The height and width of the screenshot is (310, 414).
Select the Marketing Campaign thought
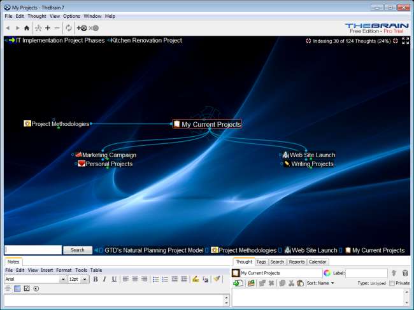point(109,155)
